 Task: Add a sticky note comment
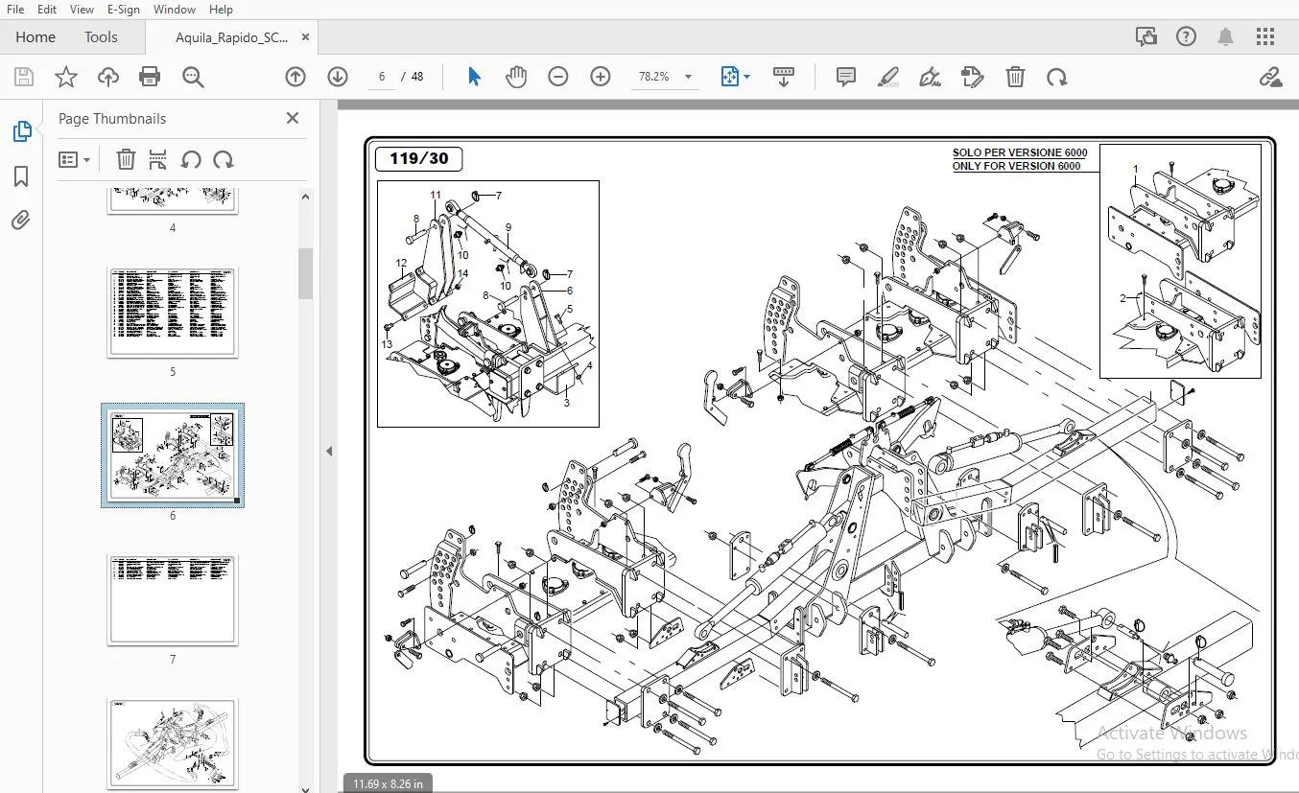846,77
